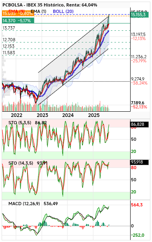
Task: Click the 2023 year label on time axis
Action: tap(42, 115)
